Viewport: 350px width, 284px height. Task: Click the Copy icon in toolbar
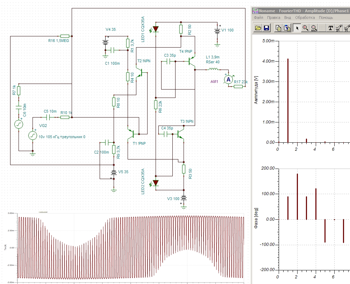click(278, 28)
